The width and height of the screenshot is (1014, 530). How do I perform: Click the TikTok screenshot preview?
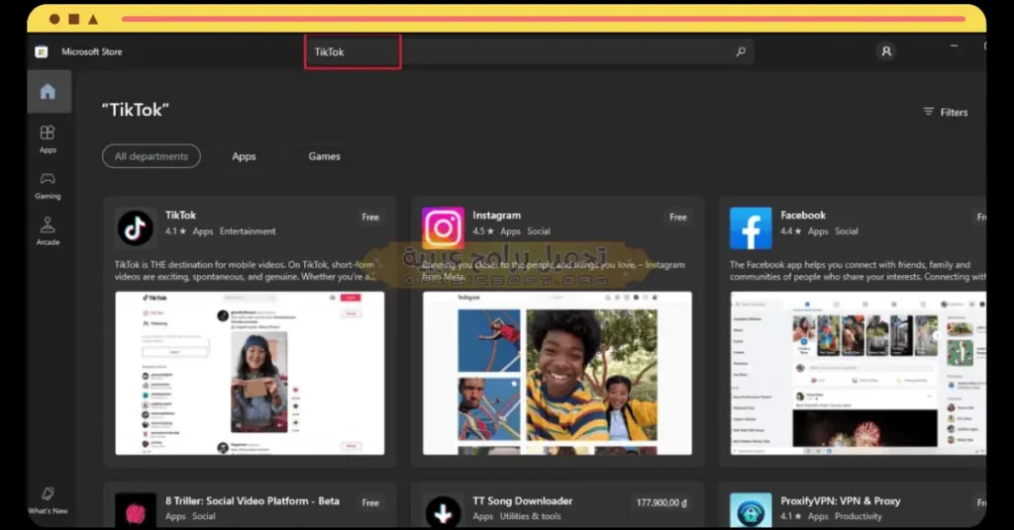pyautogui.click(x=250, y=373)
